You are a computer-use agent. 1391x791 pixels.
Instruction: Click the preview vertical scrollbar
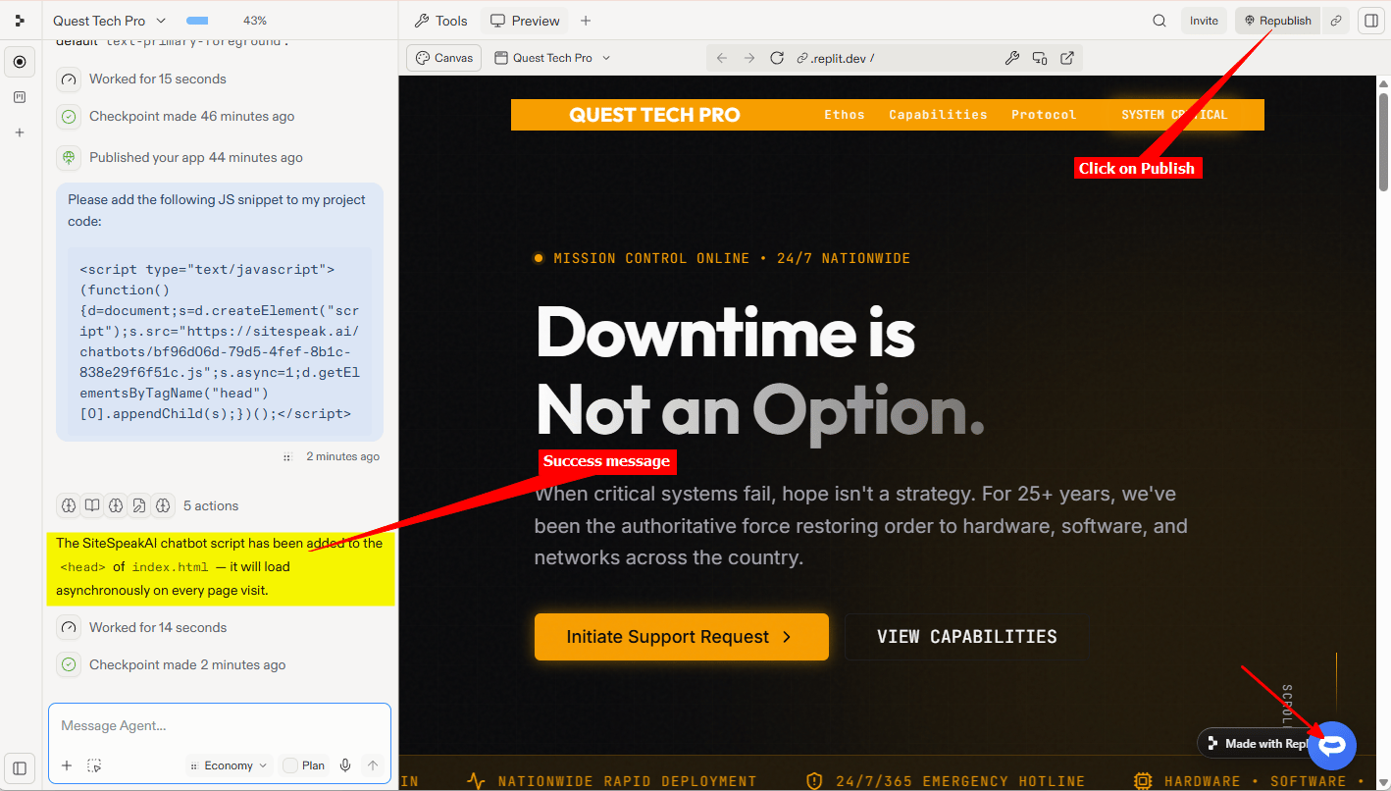1383,141
